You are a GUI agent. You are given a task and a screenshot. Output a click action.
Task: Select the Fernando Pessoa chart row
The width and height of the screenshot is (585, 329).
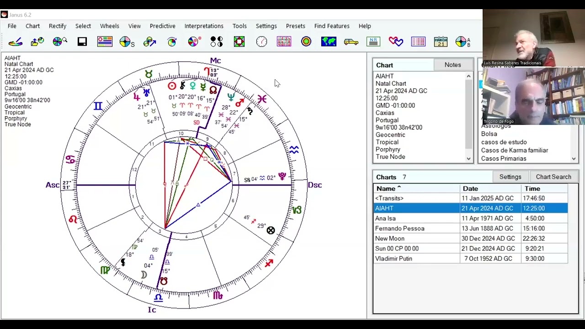click(471, 228)
